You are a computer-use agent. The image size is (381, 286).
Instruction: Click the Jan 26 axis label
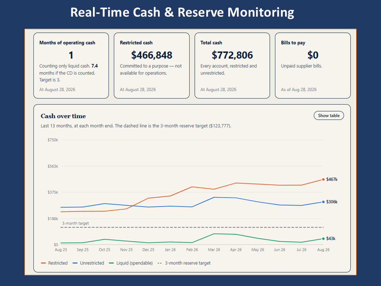tap(170, 250)
